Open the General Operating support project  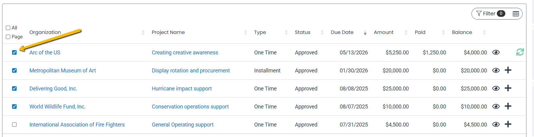tap(183, 125)
